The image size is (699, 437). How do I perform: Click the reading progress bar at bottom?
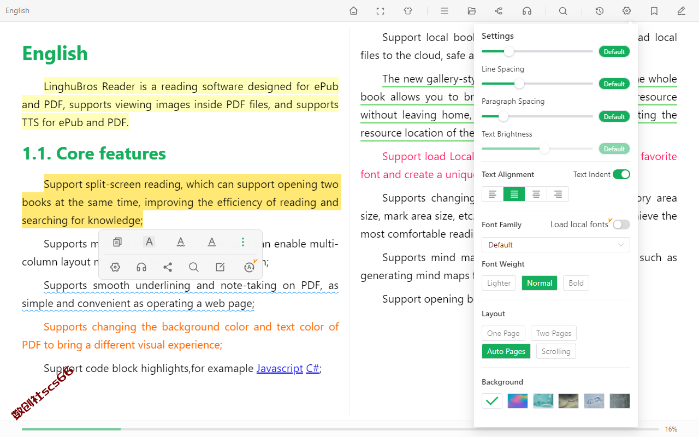340,429
